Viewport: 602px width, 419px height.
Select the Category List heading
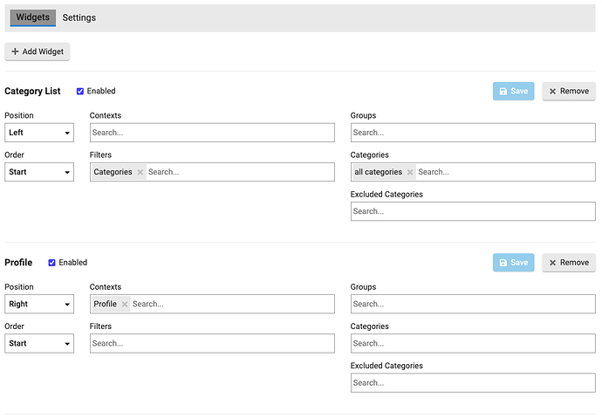[32, 92]
